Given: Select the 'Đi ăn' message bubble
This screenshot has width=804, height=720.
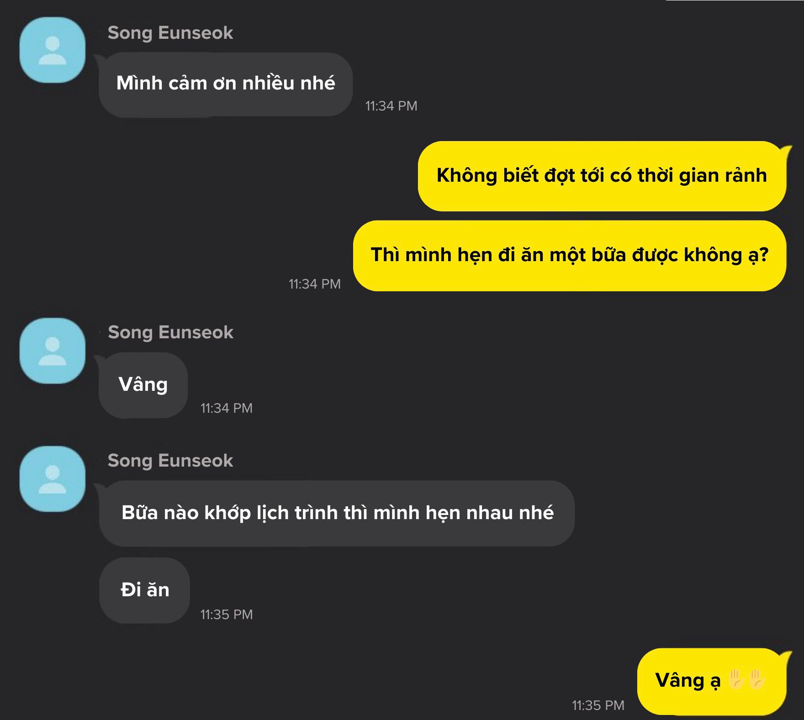Looking at the screenshot, I should pyautogui.click(x=144, y=590).
